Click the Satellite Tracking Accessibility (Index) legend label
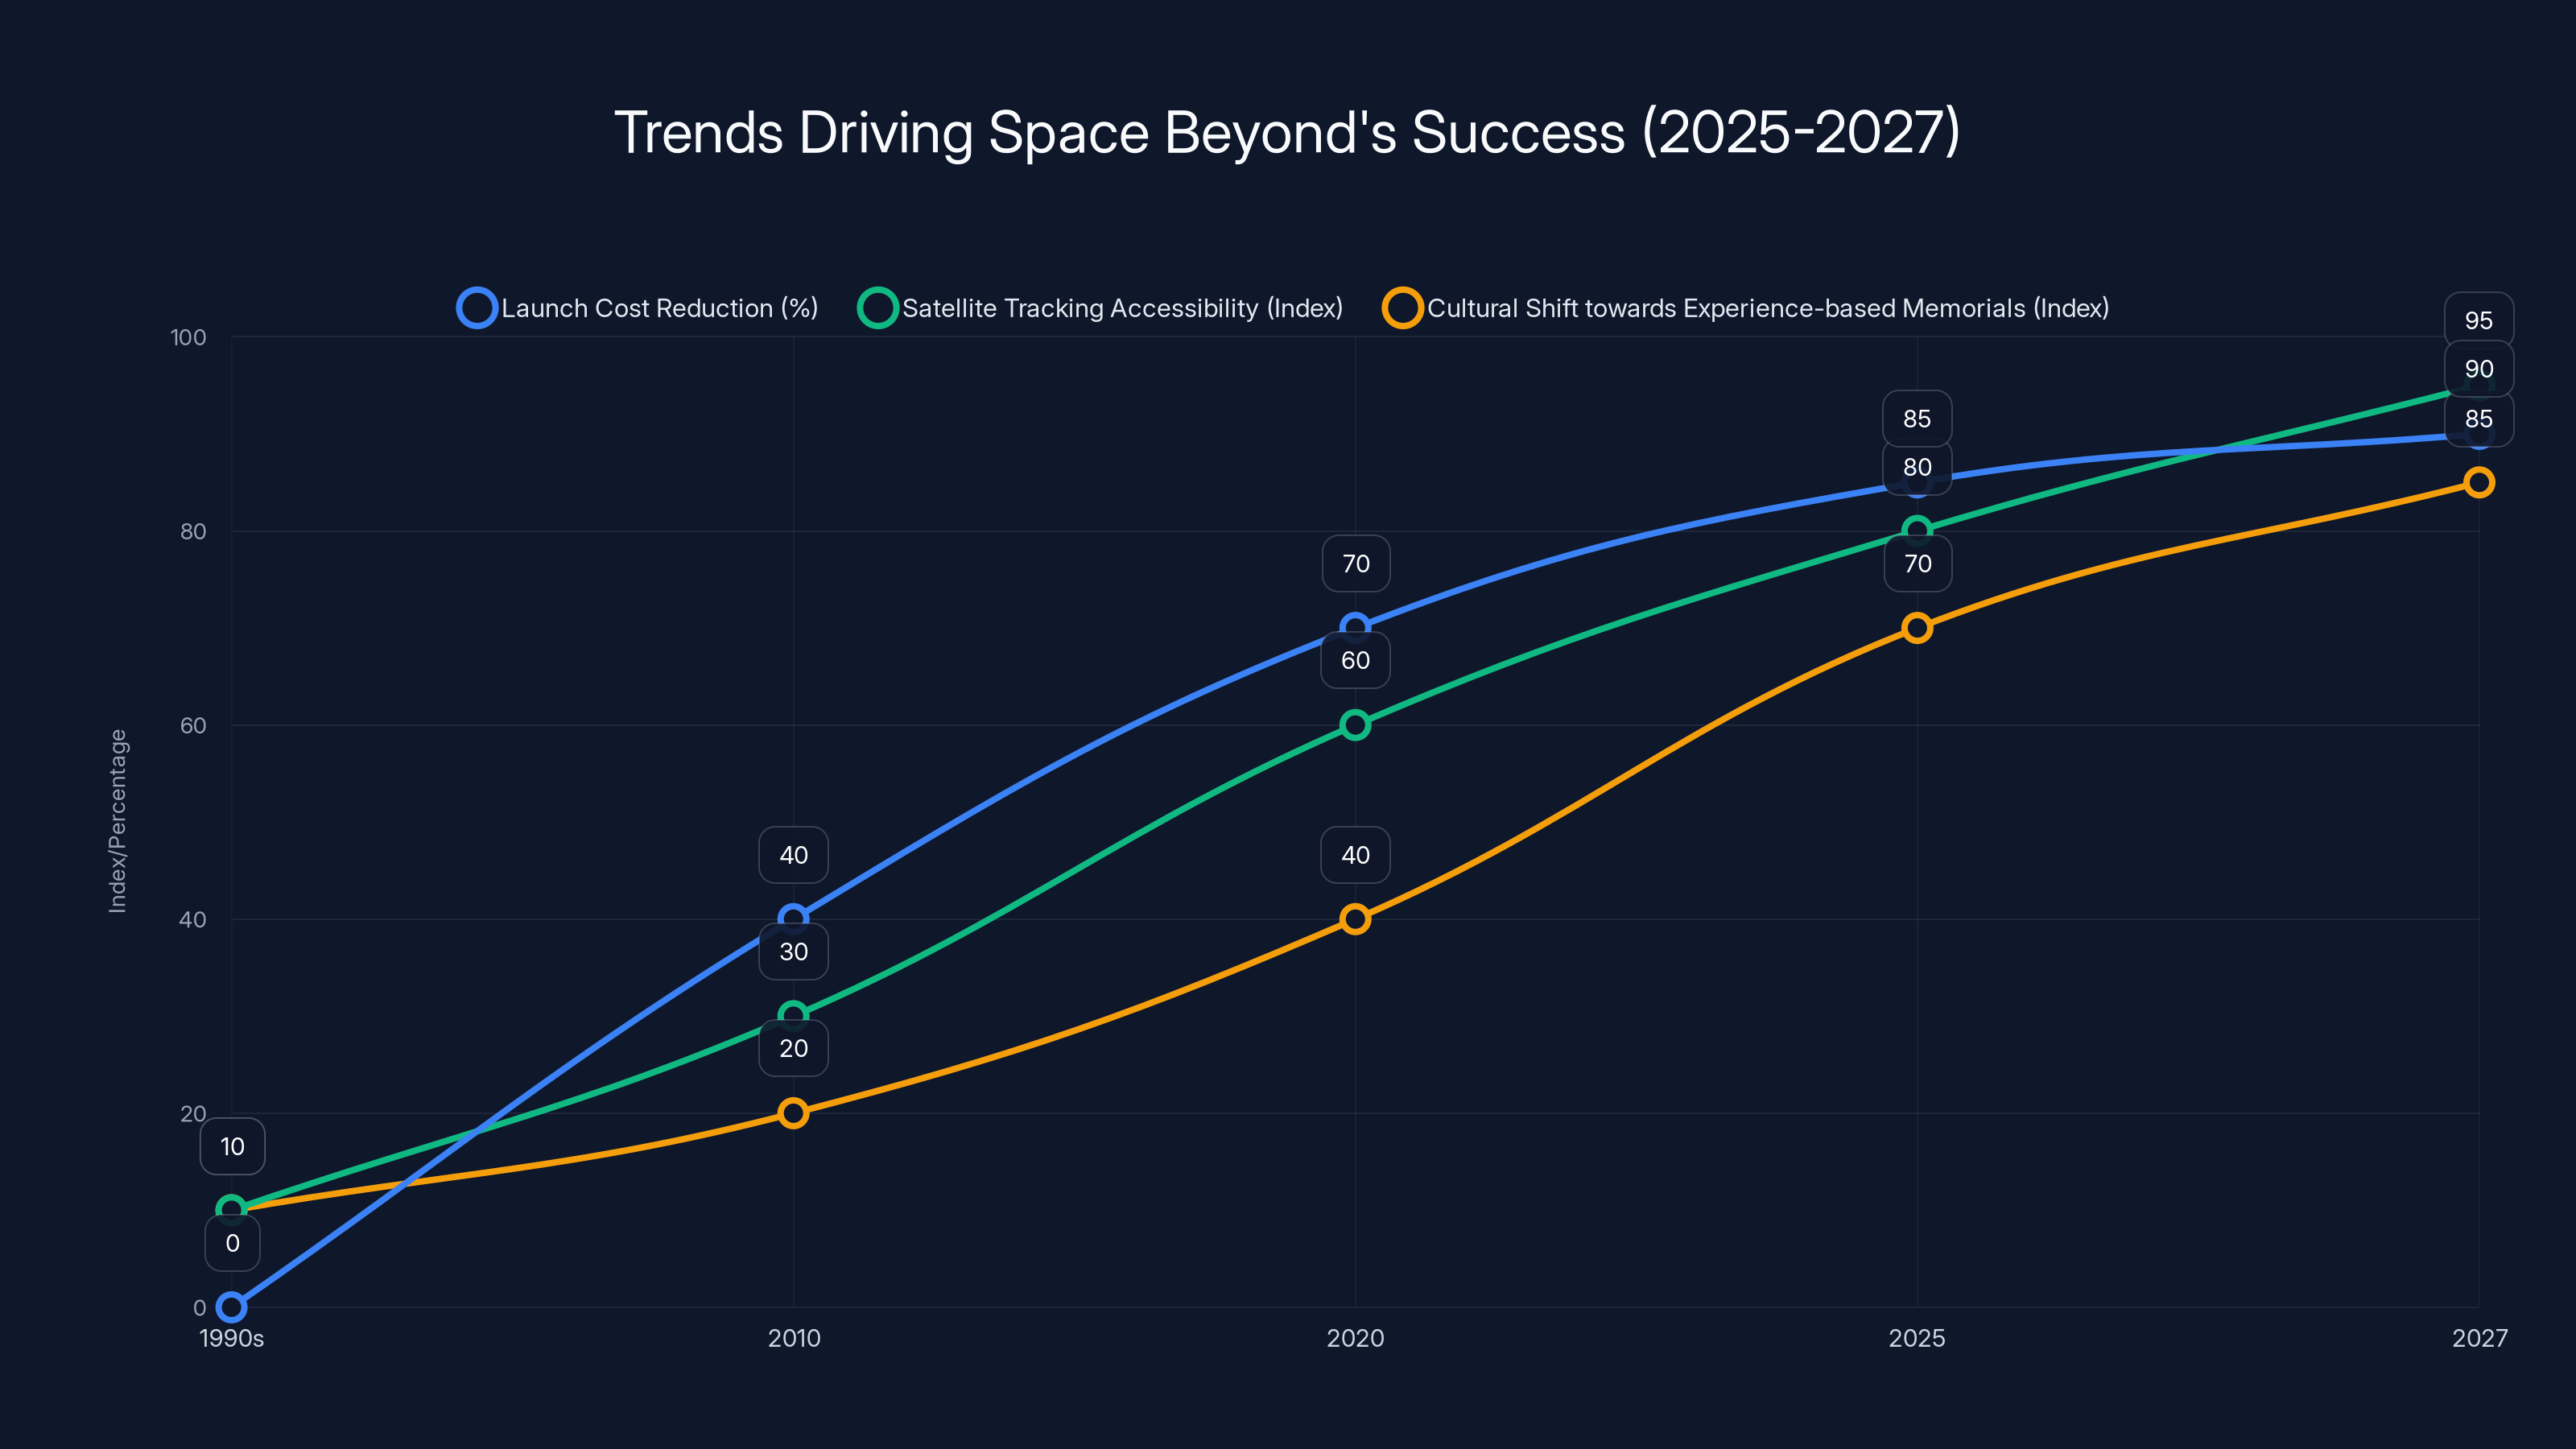 [x=1122, y=308]
